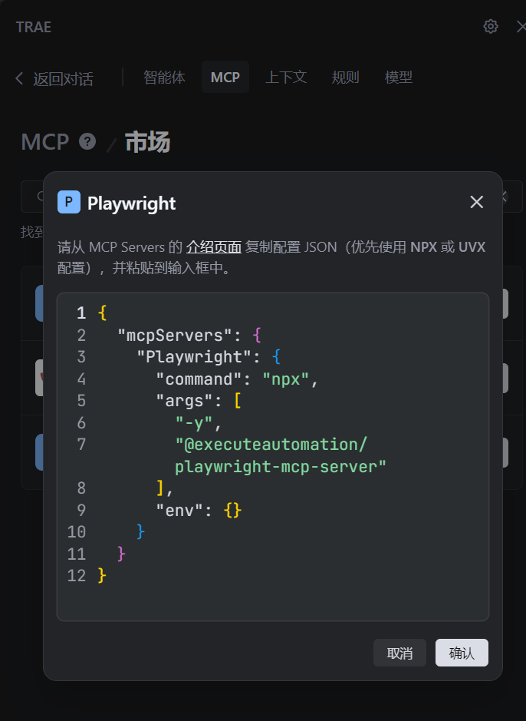The width and height of the screenshot is (526, 721).
Task: Click the "env" key on line 9
Action: [180, 511]
